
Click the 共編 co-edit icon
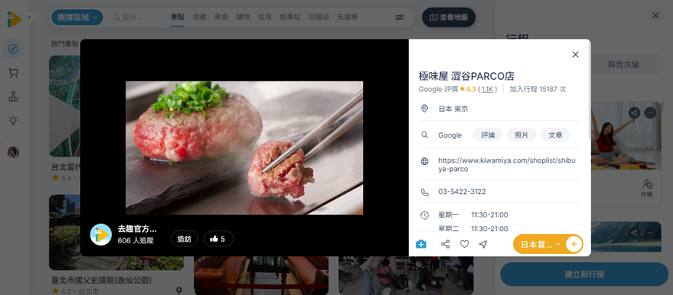tap(647, 188)
